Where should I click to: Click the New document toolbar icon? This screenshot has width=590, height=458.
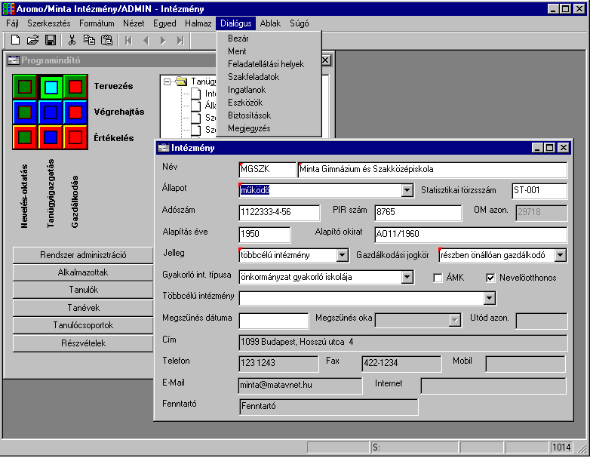[x=15, y=40]
